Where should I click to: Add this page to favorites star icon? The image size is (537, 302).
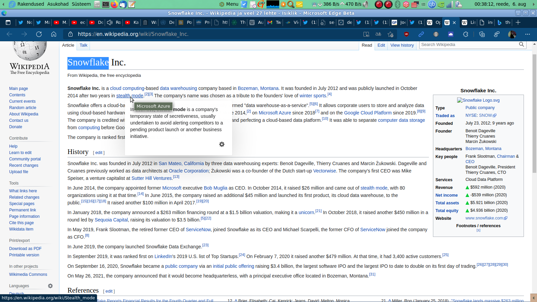click(390, 34)
